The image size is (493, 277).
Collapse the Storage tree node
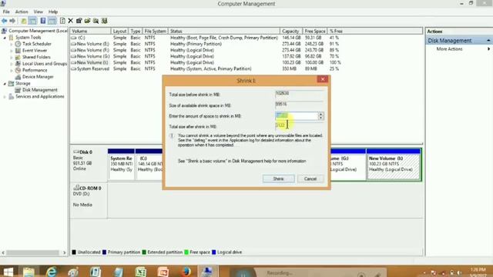[5, 84]
